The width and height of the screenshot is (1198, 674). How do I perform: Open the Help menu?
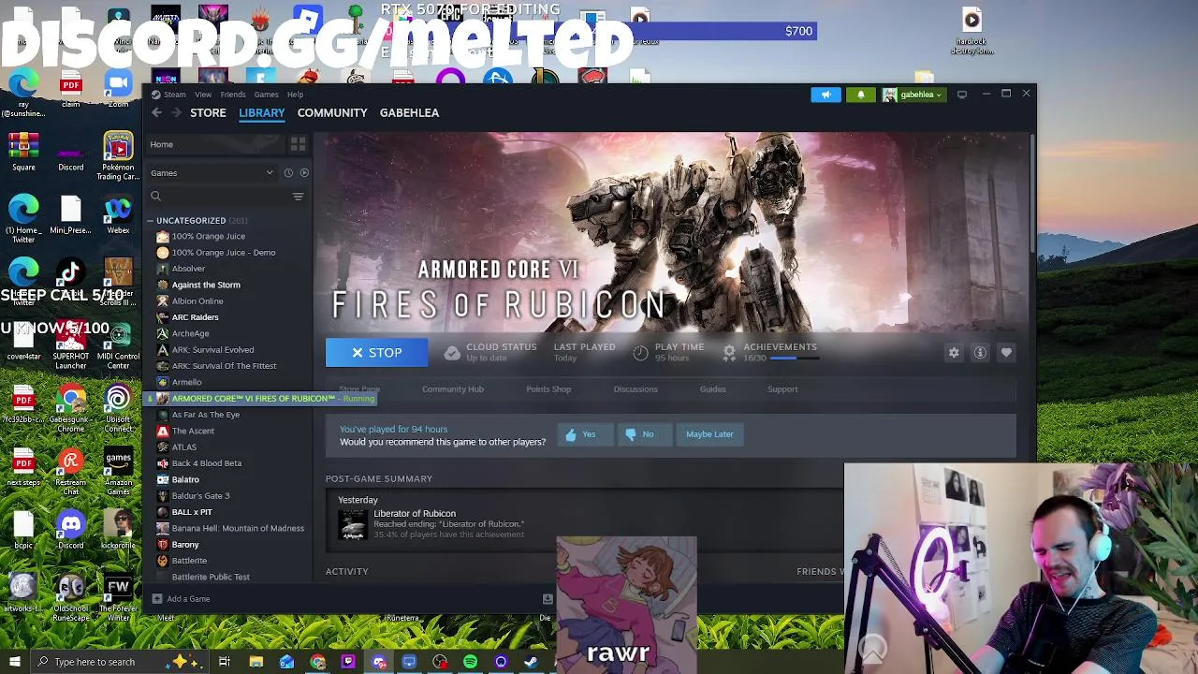point(295,95)
